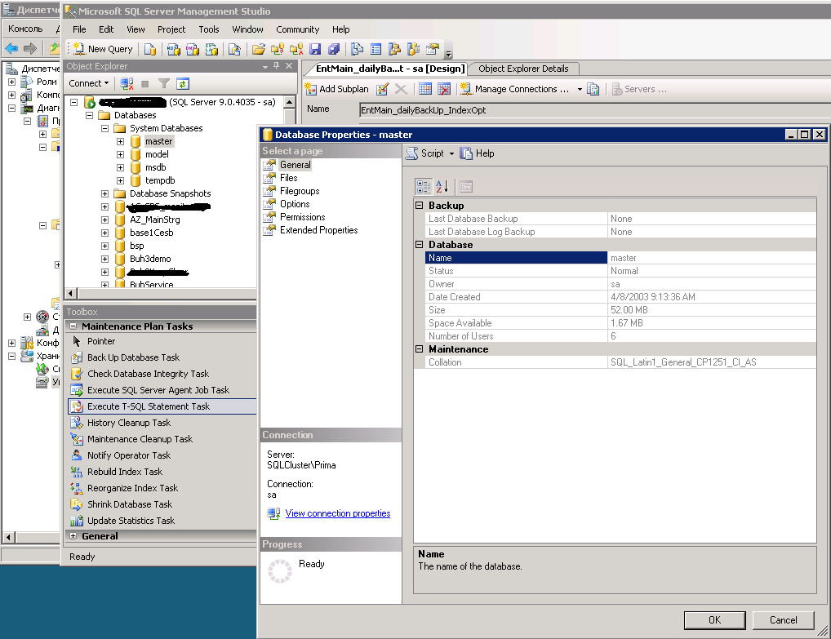Click the New Query toolbar button
Screen dimensions: 831x639
coord(103,49)
